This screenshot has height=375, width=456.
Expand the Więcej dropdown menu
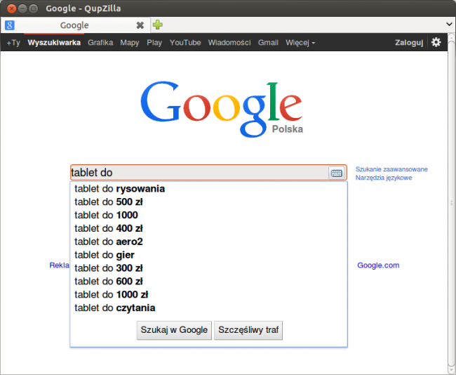pyautogui.click(x=300, y=43)
